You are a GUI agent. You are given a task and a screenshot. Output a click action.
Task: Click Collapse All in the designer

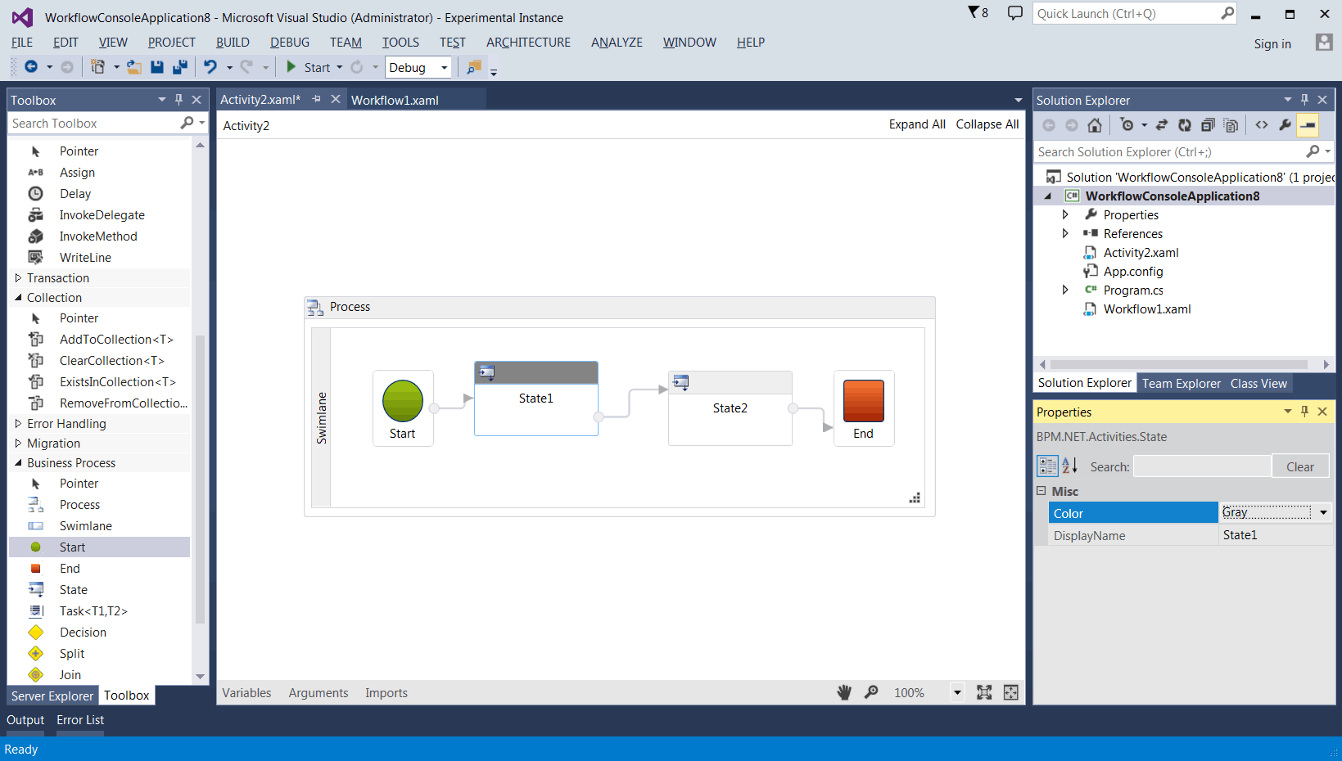point(987,124)
